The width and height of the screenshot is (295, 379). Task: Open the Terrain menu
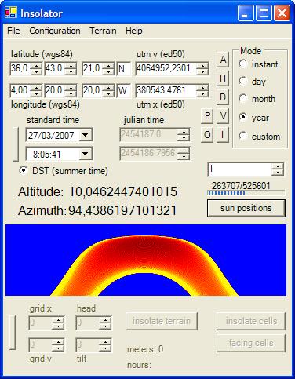(x=103, y=31)
